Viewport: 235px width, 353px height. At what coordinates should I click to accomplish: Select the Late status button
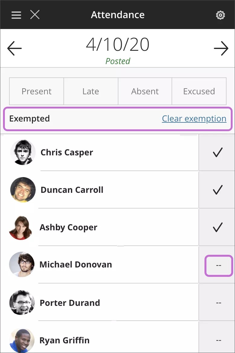pos(91,91)
